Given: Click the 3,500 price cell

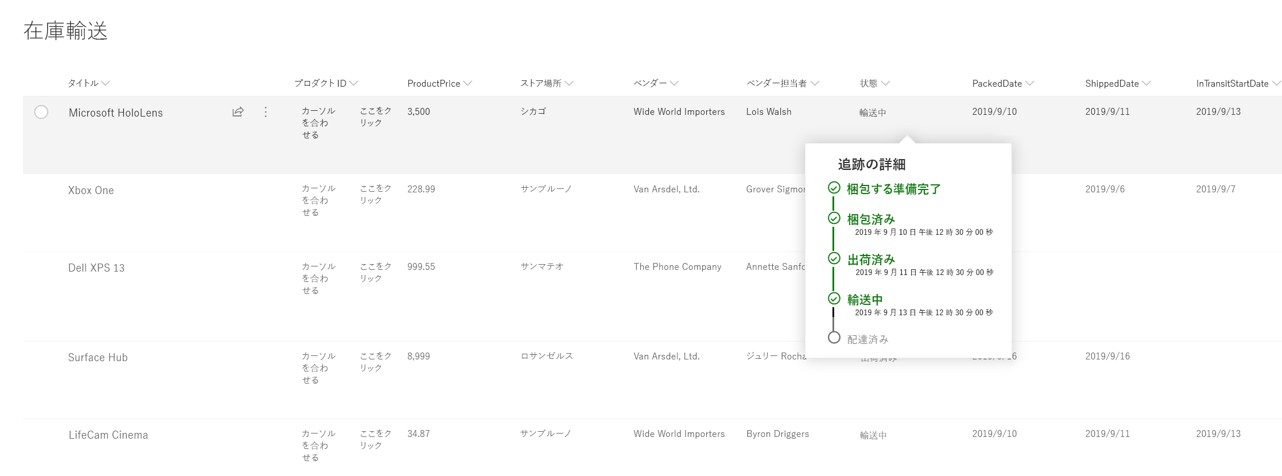Looking at the screenshot, I should point(419,111).
